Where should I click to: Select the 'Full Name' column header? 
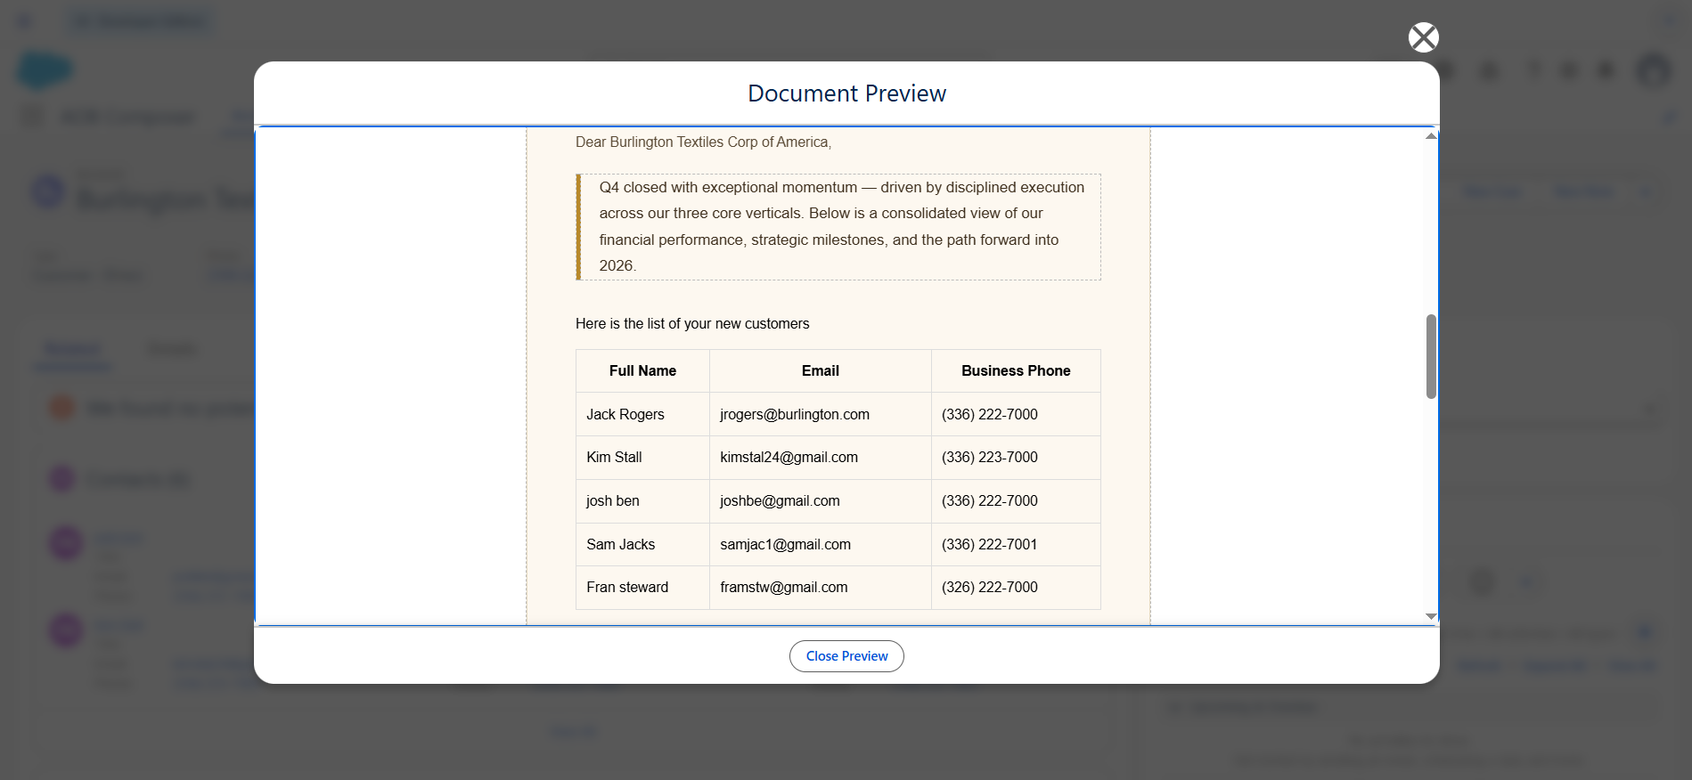click(x=642, y=371)
